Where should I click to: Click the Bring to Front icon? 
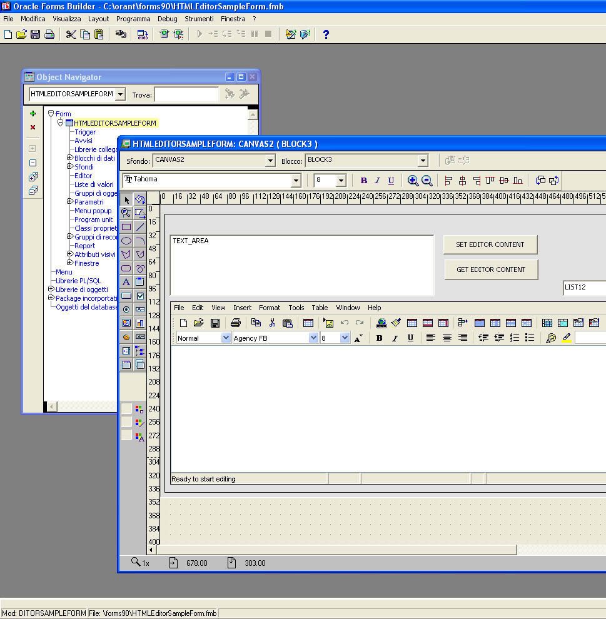coord(540,181)
